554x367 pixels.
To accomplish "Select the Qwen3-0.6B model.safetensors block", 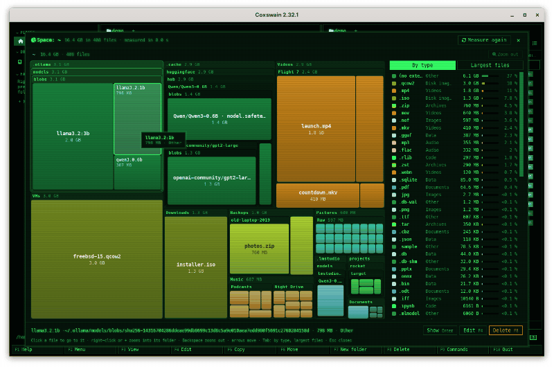I will pyautogui.click(x=220, y=118).
